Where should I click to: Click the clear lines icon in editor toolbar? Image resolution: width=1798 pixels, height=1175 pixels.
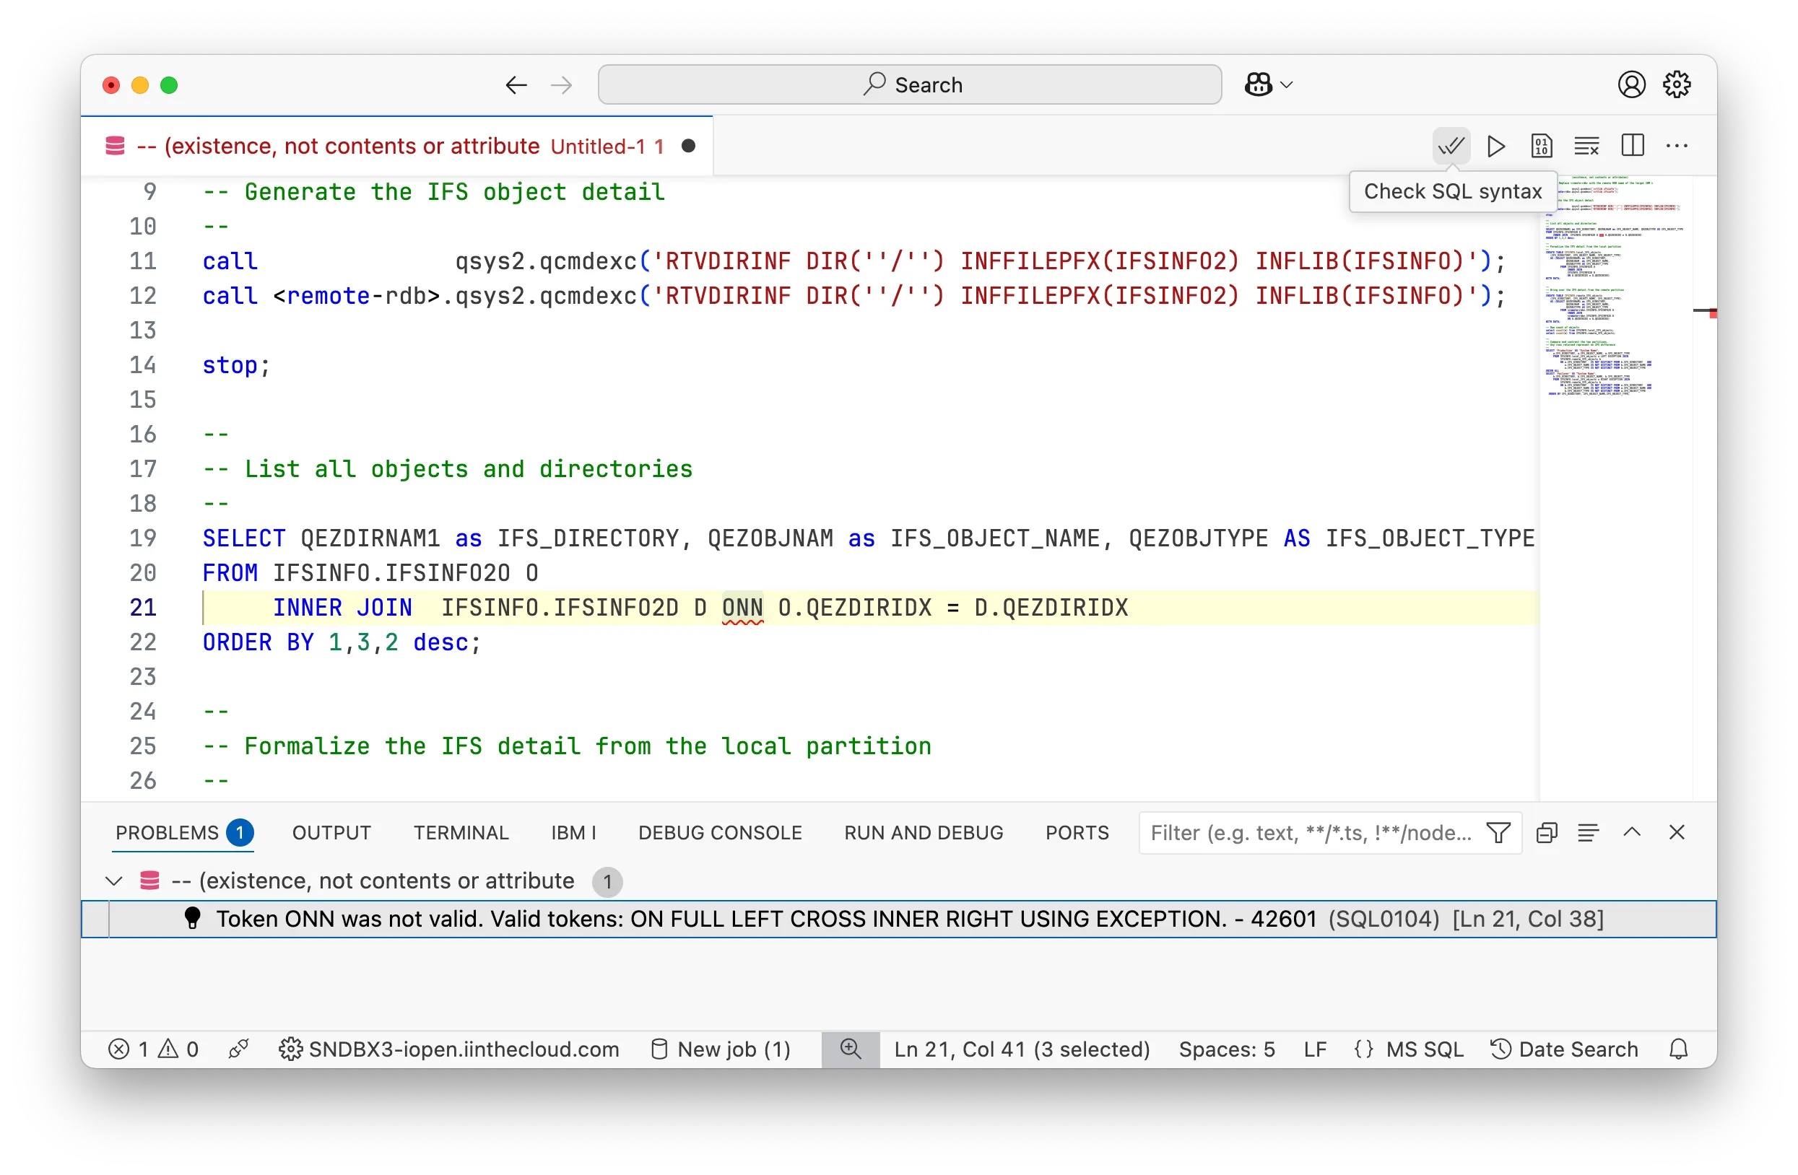(1586, 146)
